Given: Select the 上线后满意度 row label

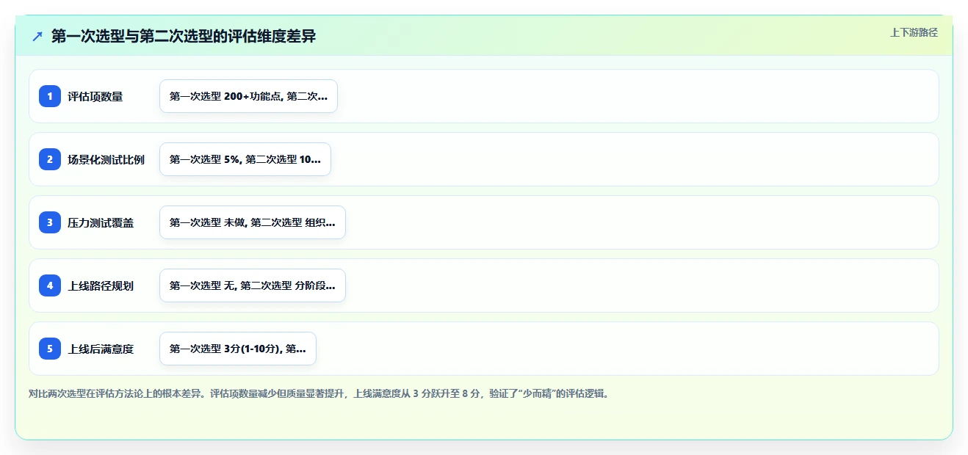Looking at the screenshot, I should 101,349.
